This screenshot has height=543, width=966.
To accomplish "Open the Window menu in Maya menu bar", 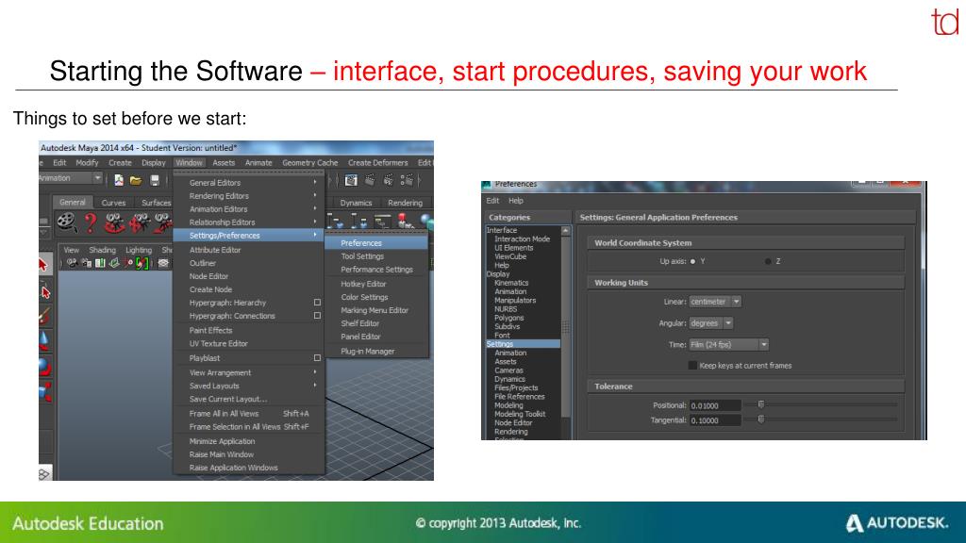I will coord(189,162).
